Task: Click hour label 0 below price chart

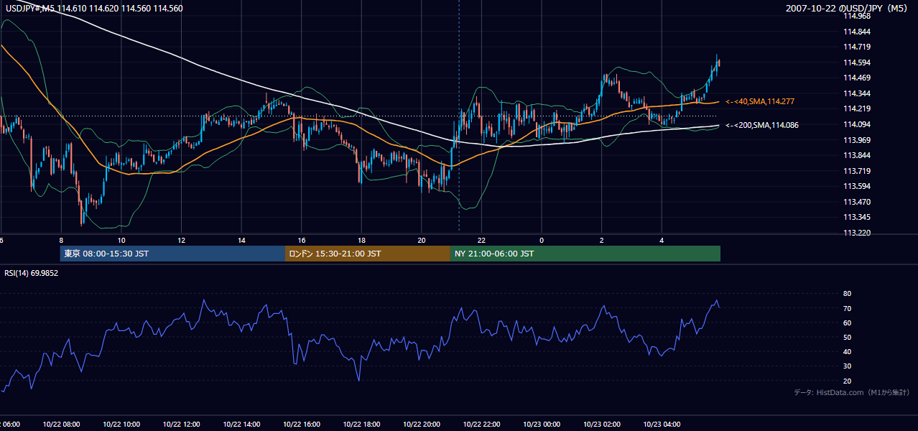Action: (x=542, y=240)
